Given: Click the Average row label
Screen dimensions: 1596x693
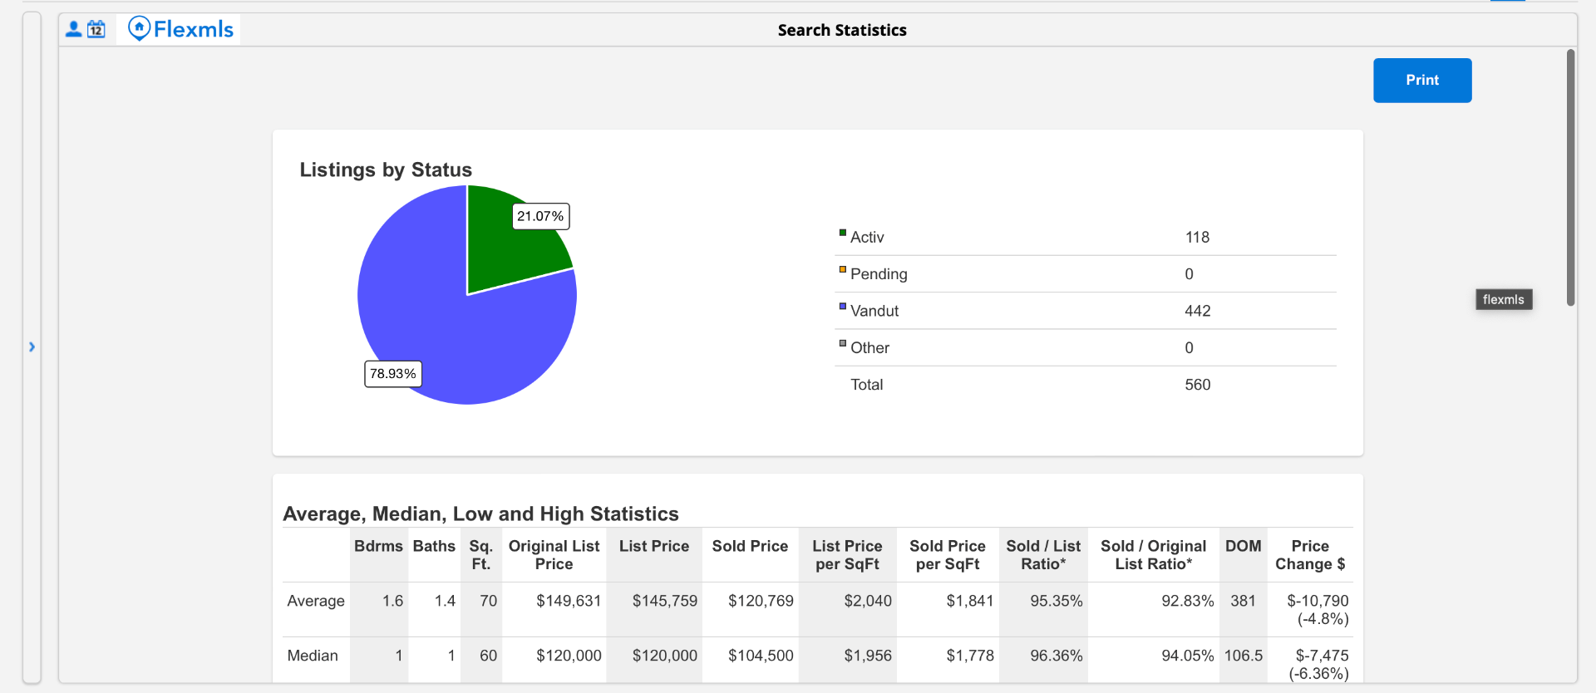Looking at the screenshot, I should [x=316, y=601].
